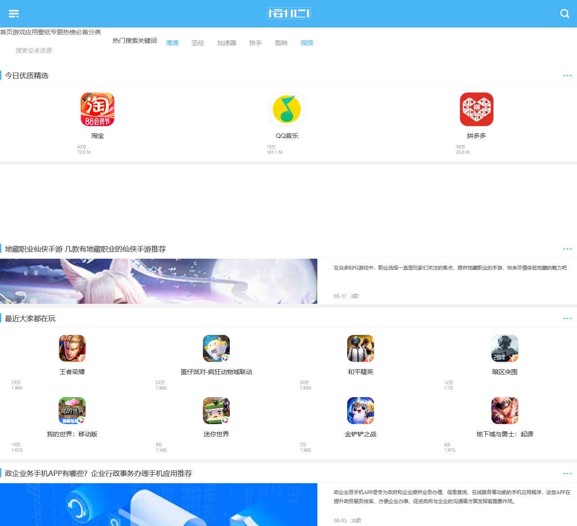Select hot keyword 快手

click(256, 43)
